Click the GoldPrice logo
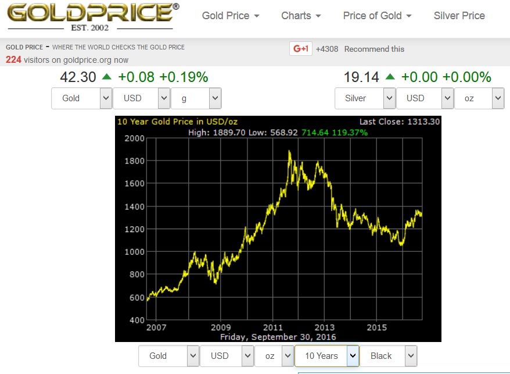 pyautogui.click(x=92, y=16)
